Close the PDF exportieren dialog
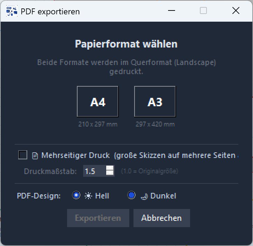Screen dimensions: 253x246 236,10
